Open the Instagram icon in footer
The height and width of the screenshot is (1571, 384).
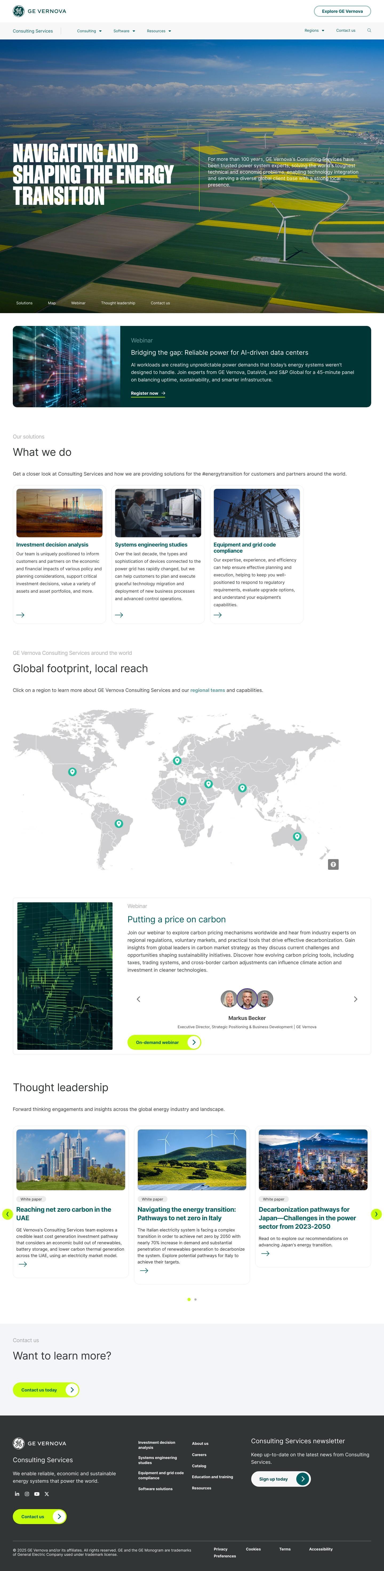[x=27, y=1494]
